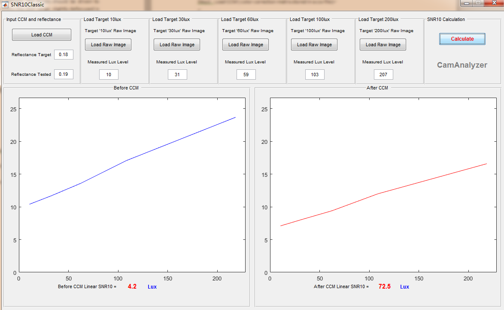
Task: Load raw image for 100lux target
Action: pyautogui.click(x=314, y=45)
